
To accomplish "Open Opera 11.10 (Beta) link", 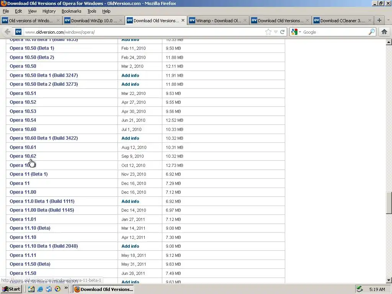I will (30, 228).
